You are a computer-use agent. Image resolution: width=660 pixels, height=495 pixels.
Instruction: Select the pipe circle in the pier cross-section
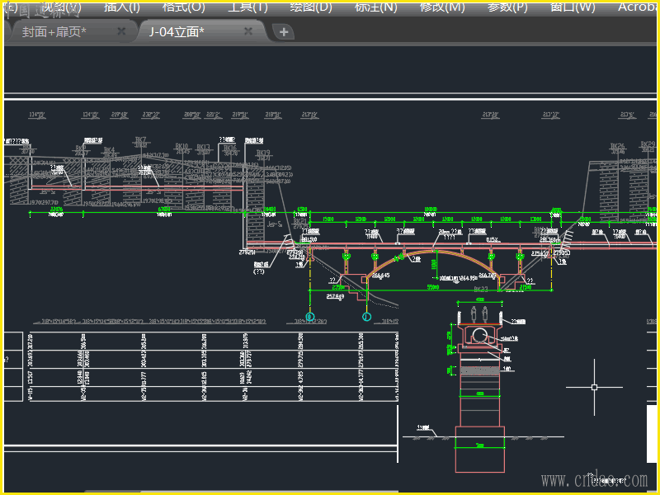(479, 336)
